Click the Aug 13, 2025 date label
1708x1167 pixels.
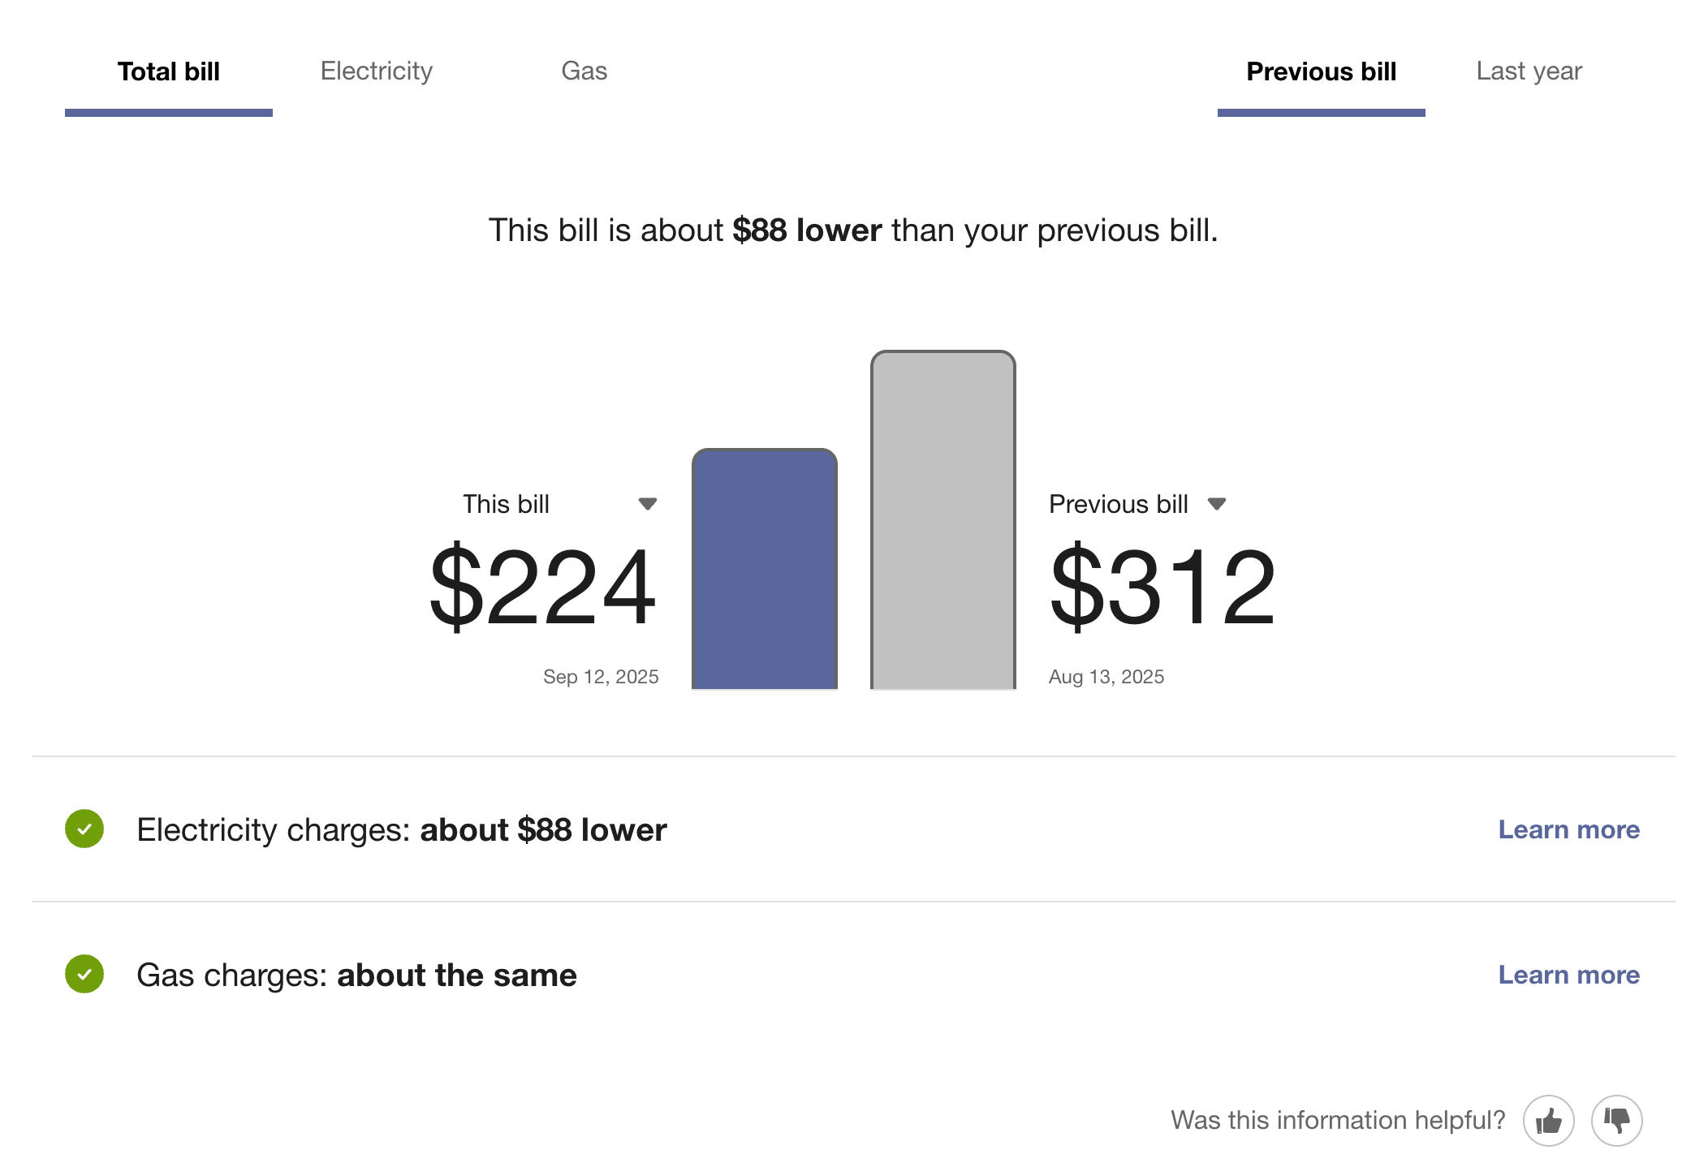[1106, 676]
